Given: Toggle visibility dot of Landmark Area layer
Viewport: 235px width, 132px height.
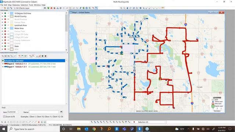Looking at the screenshot, I should 5,25.
